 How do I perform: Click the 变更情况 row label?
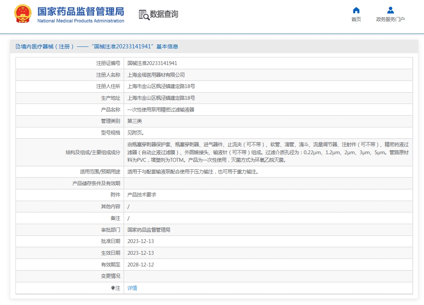[110, 276]
